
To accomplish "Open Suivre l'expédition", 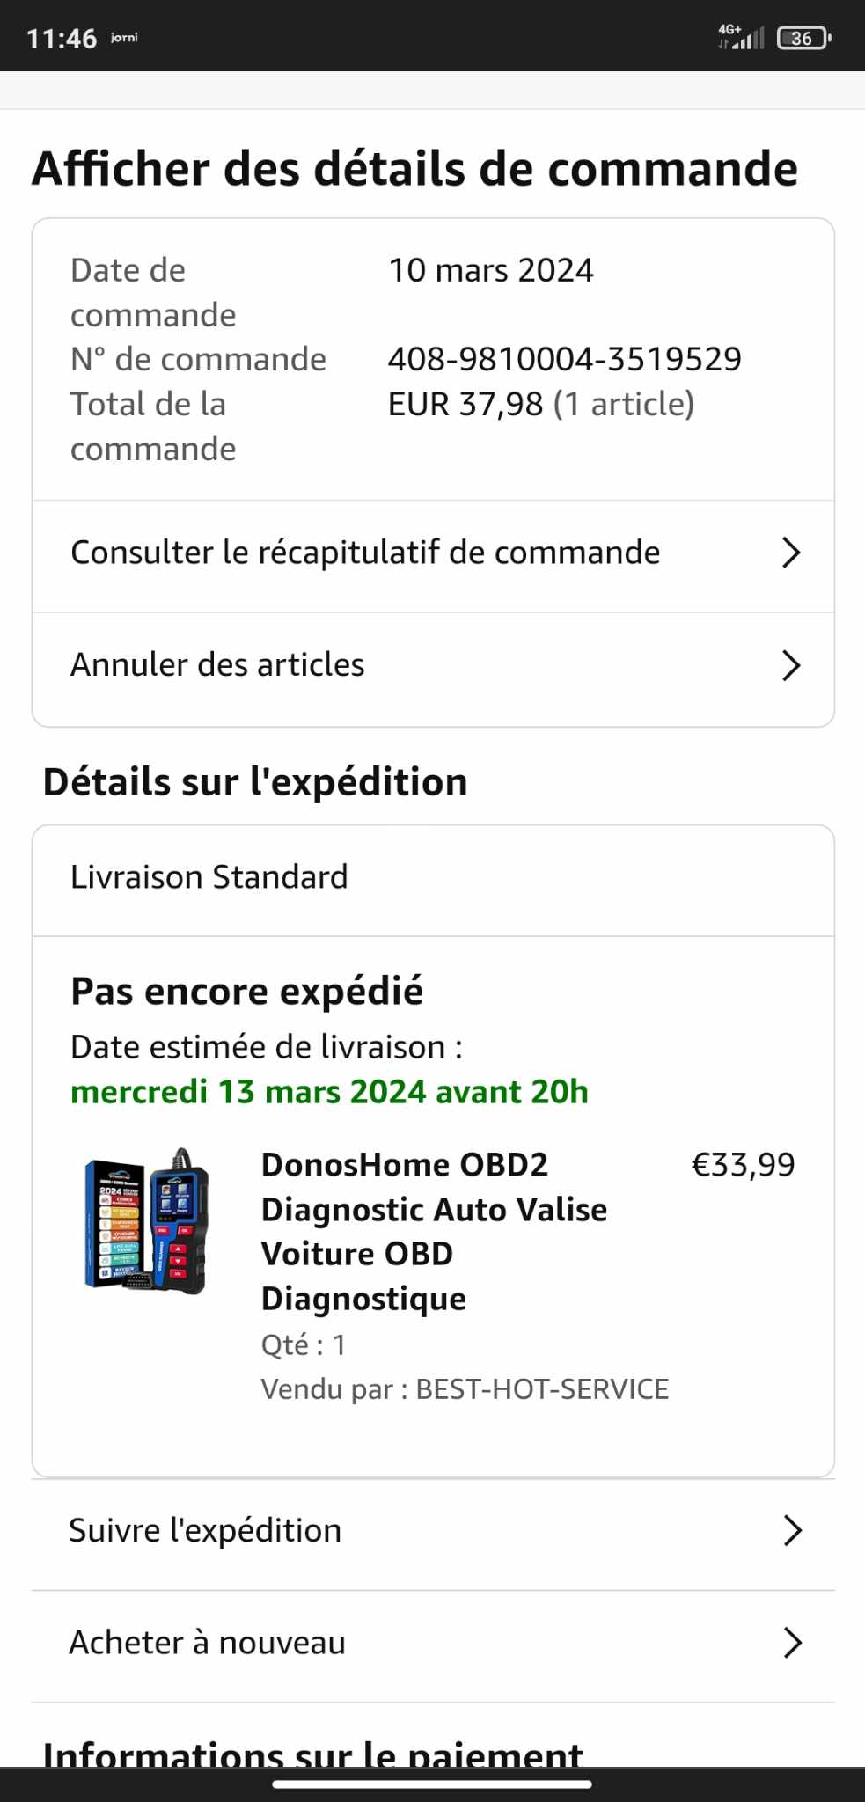I will [205, 1531].
